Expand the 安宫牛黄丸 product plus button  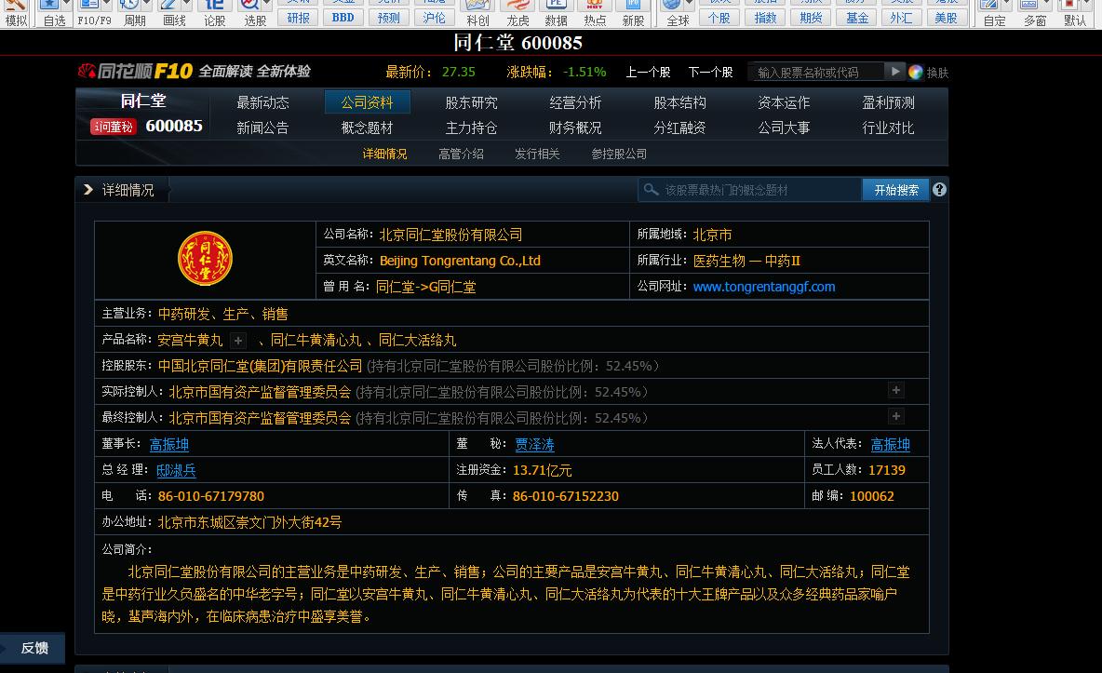click(238, 341)
